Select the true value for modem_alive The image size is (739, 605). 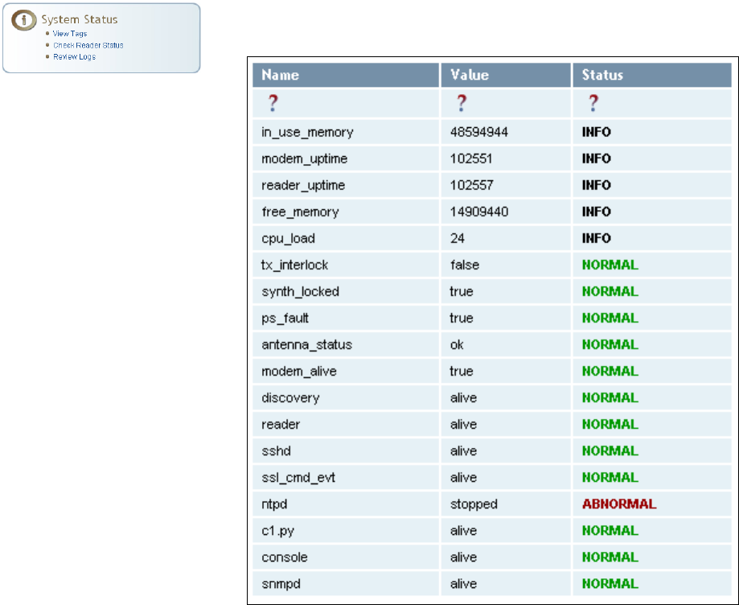(462, 371)
